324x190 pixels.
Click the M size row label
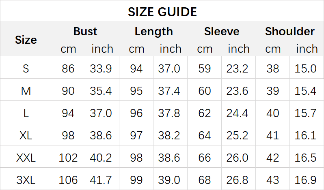(26, 91)
